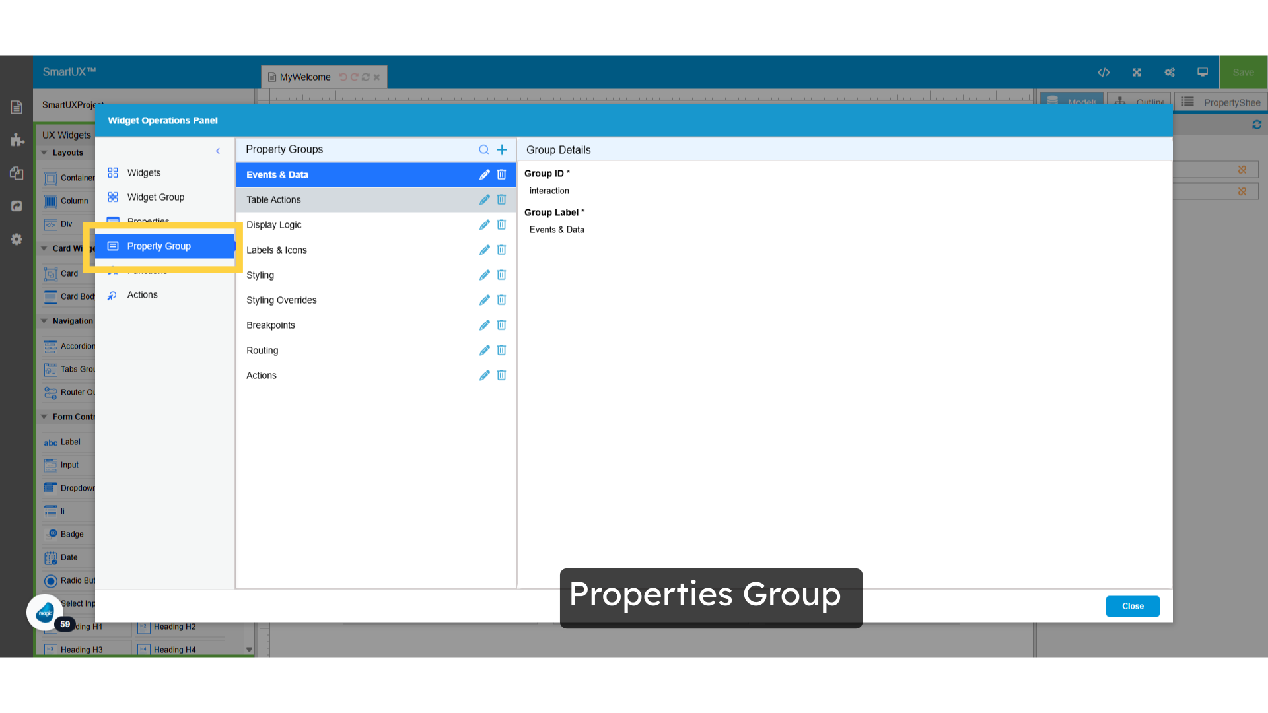The image size is (1268, 713).
Task: Click the Close button
Action: (1132, 606)
